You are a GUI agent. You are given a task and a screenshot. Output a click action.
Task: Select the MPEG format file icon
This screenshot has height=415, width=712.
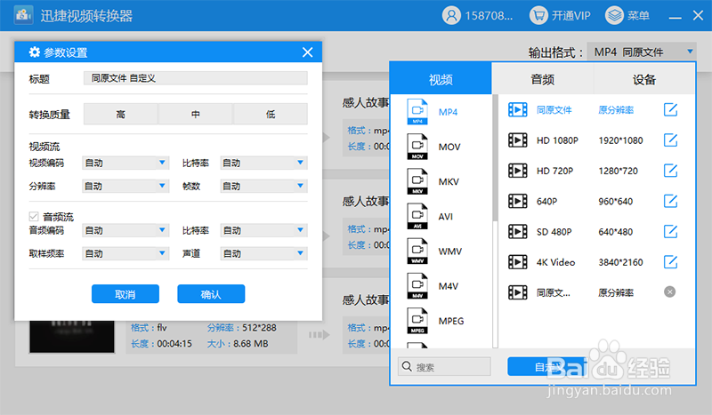point(417,321)
